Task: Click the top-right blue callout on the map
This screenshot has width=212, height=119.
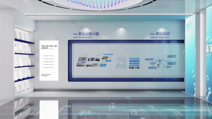Action: point(172,56)
